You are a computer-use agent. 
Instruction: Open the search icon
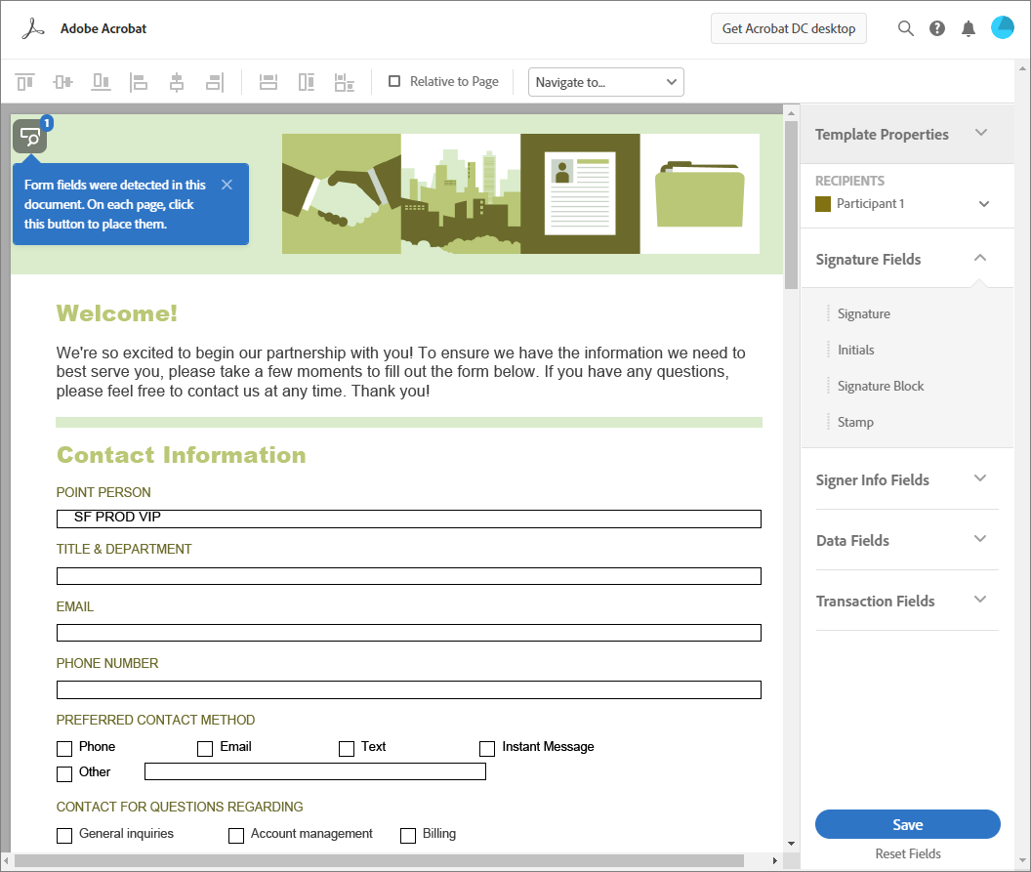905,28
